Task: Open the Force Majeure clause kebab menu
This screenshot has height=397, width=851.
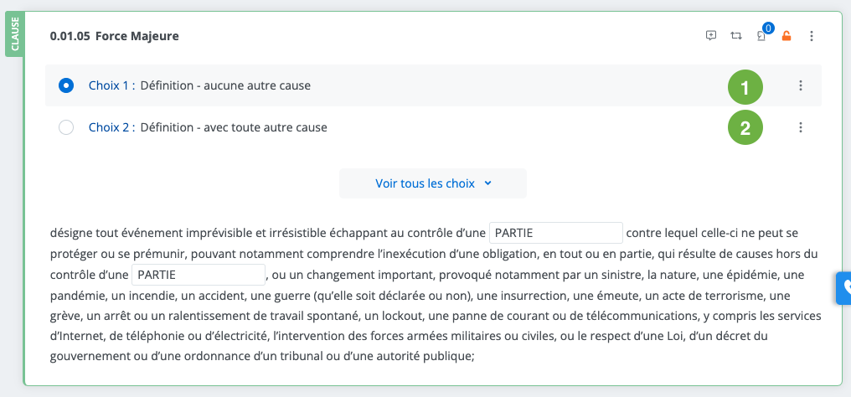Action: pos(812,36)
